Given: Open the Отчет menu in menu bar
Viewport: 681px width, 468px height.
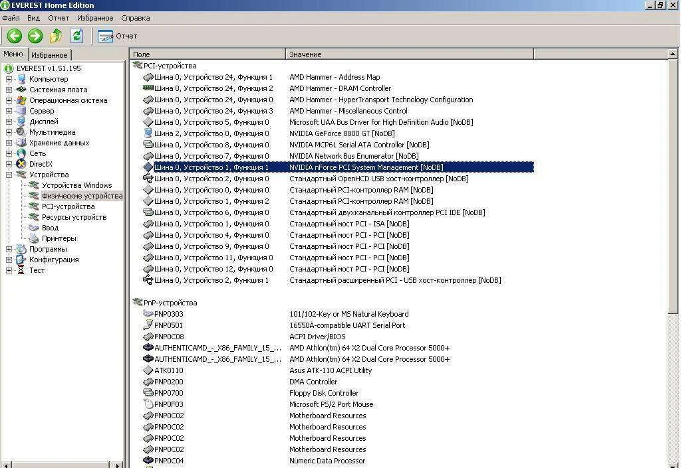Looking at the screenshot, I should coord(59,18).
